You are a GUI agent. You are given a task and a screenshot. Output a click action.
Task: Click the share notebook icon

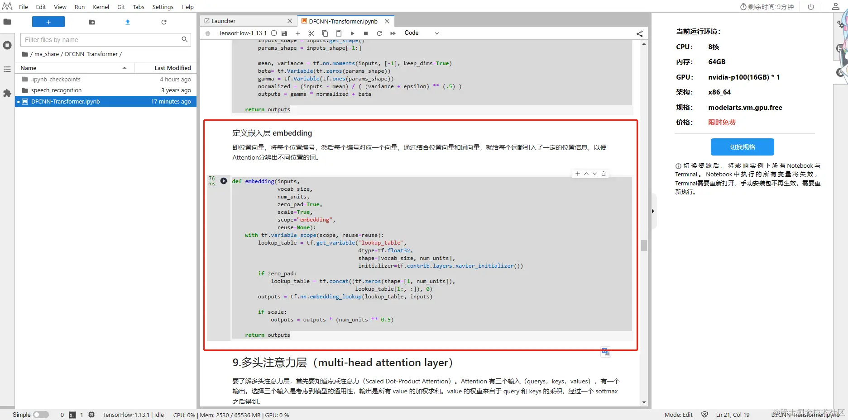point(640,33)
